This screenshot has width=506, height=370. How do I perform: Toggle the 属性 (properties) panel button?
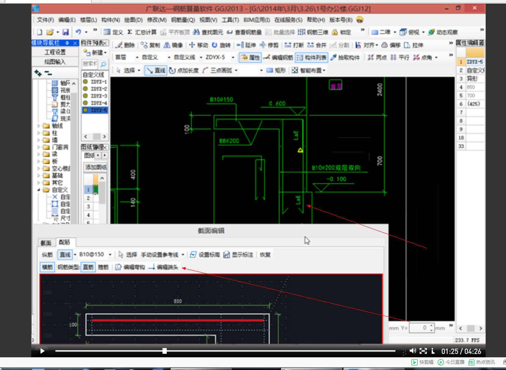pyautogui.click(x=250, y=58)
